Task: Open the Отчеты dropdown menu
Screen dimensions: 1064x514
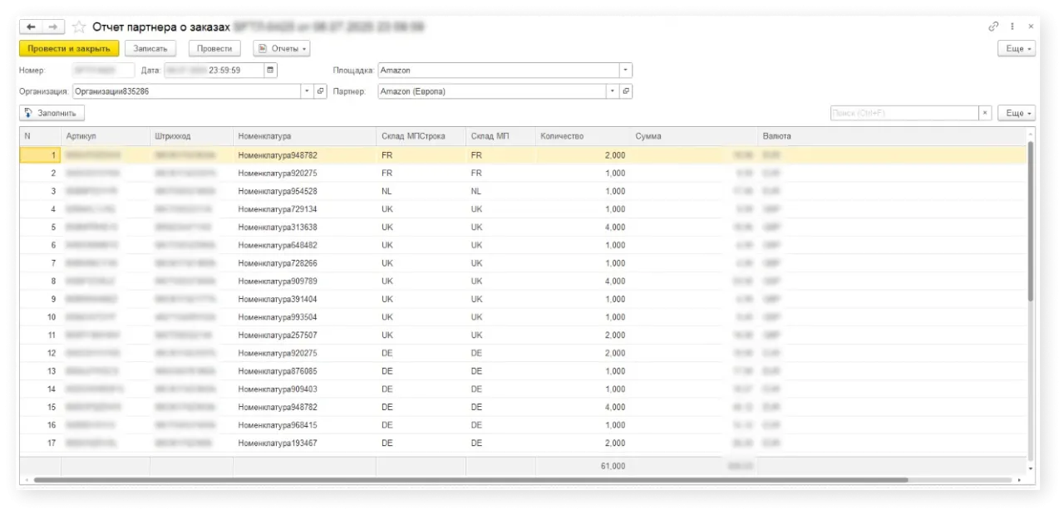Action: point(281,48)
